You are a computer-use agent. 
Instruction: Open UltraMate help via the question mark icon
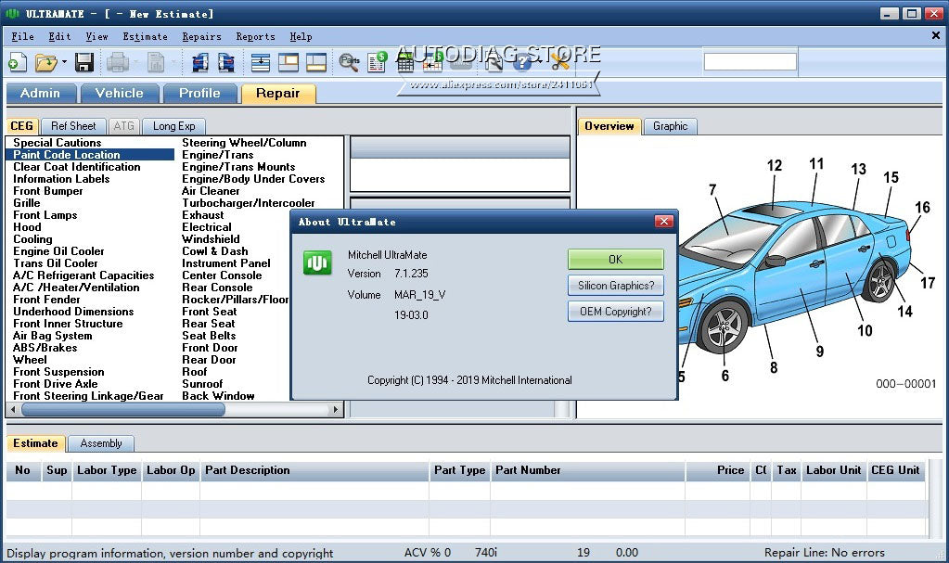click(x=522, y=62)
